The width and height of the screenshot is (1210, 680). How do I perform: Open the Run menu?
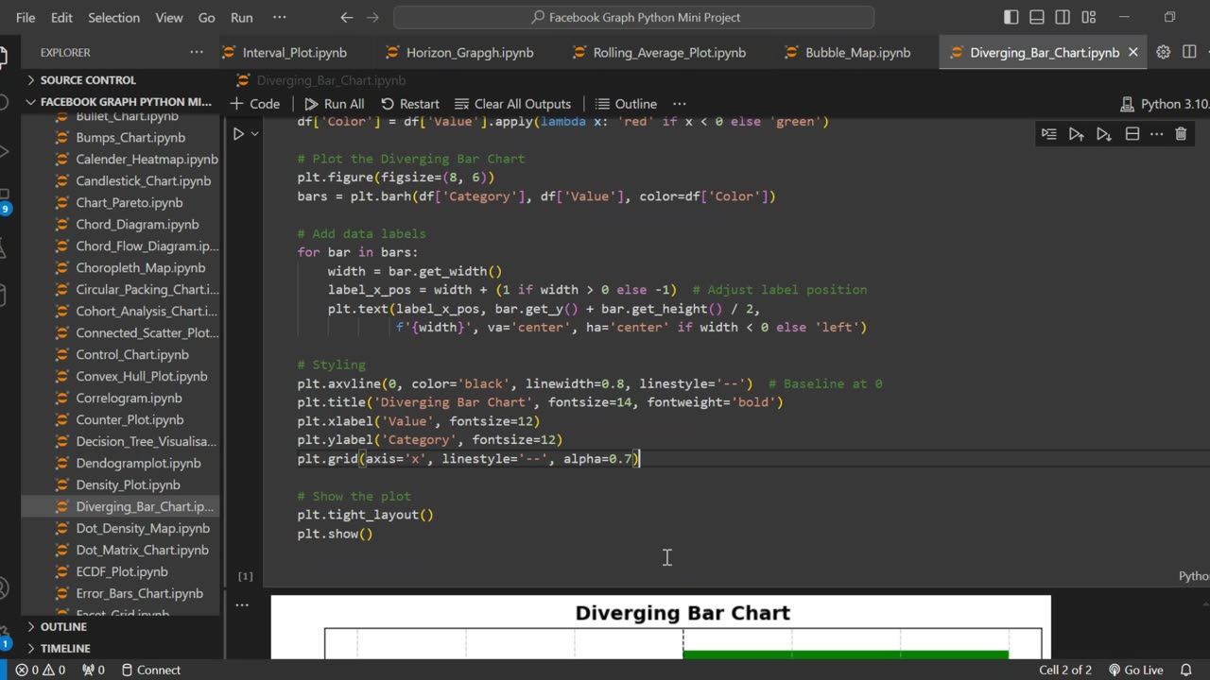pos(242,17)
